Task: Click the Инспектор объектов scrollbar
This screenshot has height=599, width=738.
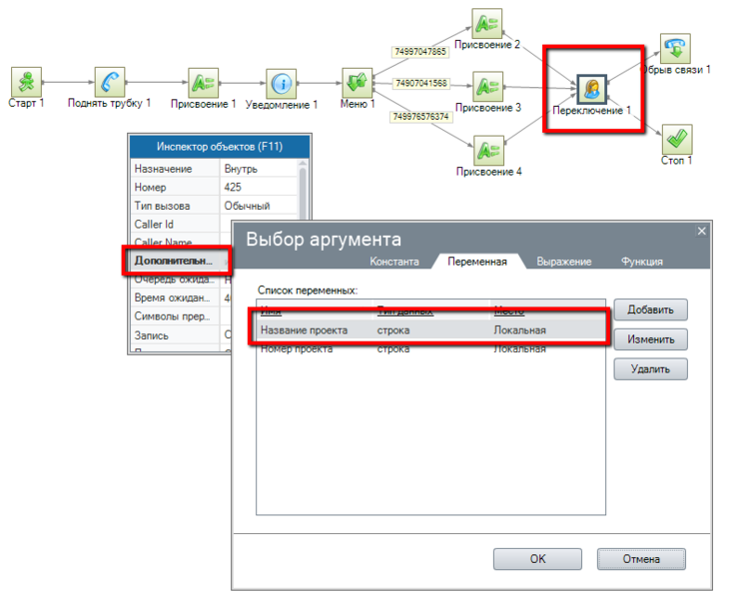Action: click(x=303, y=193)
